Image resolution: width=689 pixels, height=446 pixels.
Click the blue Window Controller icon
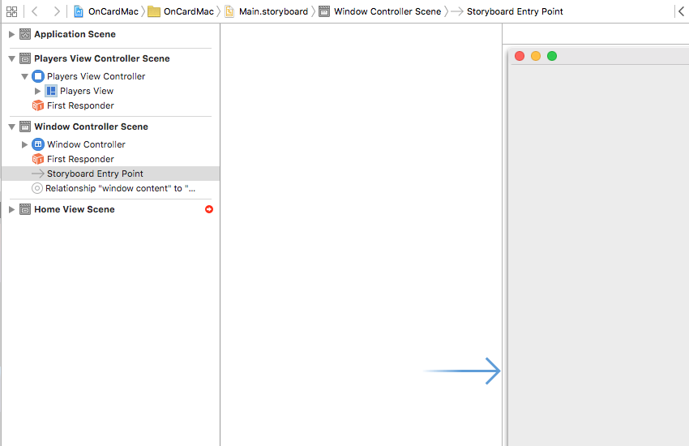click(x=38, y=144)
